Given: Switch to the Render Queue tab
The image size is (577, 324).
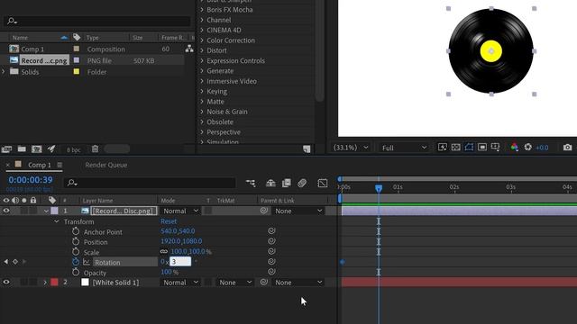Looking at the screenshot, I should (106, 165).
